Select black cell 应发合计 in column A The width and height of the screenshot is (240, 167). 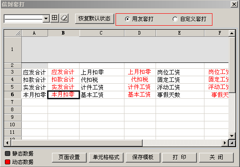pyautogui.click(x=35, y=72)
